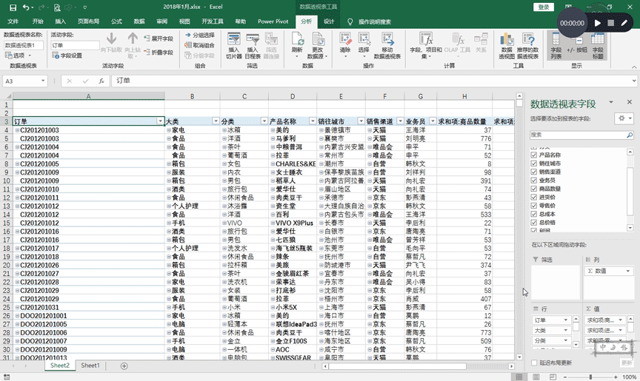This screenshot has height=381, width=640.
Task: Insert a slicer with 插入切片器
Action: click(234, 46)
